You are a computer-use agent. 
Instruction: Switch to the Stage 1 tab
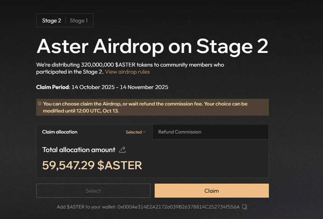[79, 21]
